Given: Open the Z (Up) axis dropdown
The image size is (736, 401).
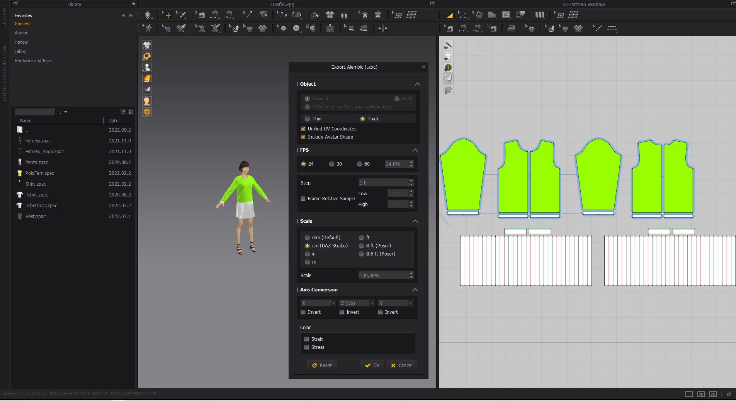Looking at the screenshot, I should coord(357,303).
